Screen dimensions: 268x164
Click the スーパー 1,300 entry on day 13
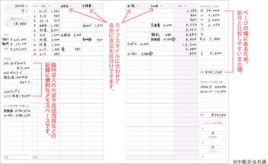point(49,49)
